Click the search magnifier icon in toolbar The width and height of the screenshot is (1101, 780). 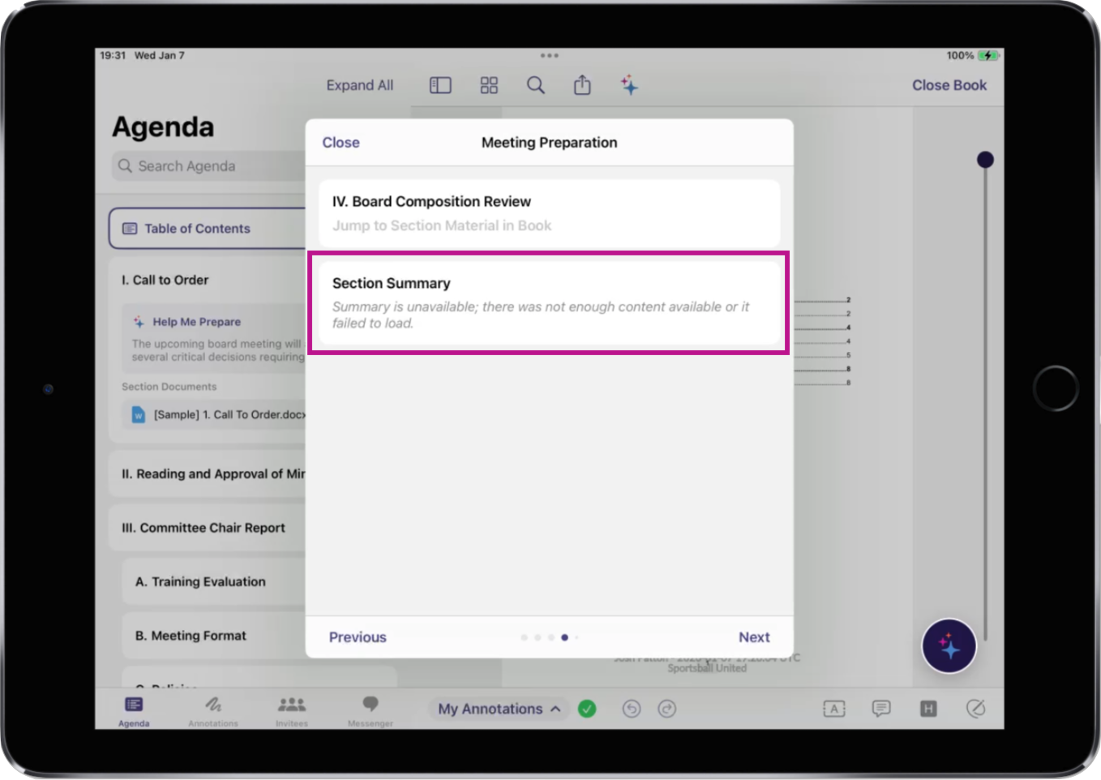pyautogui.click(x=536, y=85)
